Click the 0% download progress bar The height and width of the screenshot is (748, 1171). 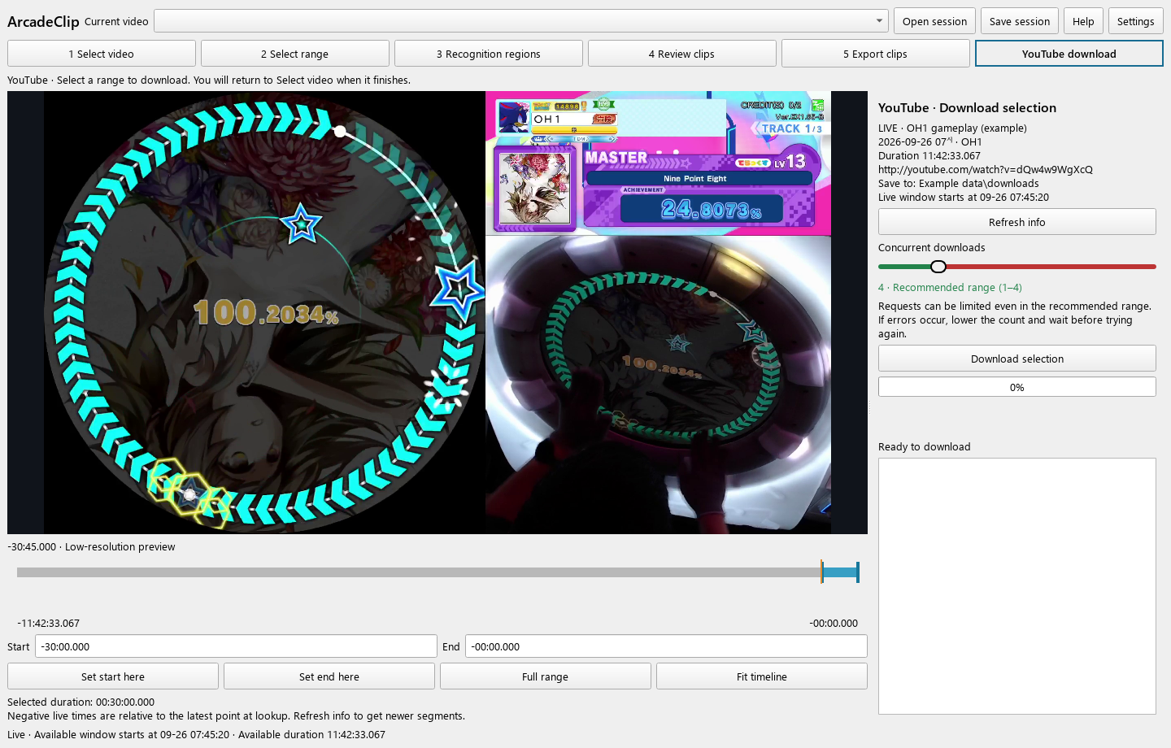(1017, 387)
